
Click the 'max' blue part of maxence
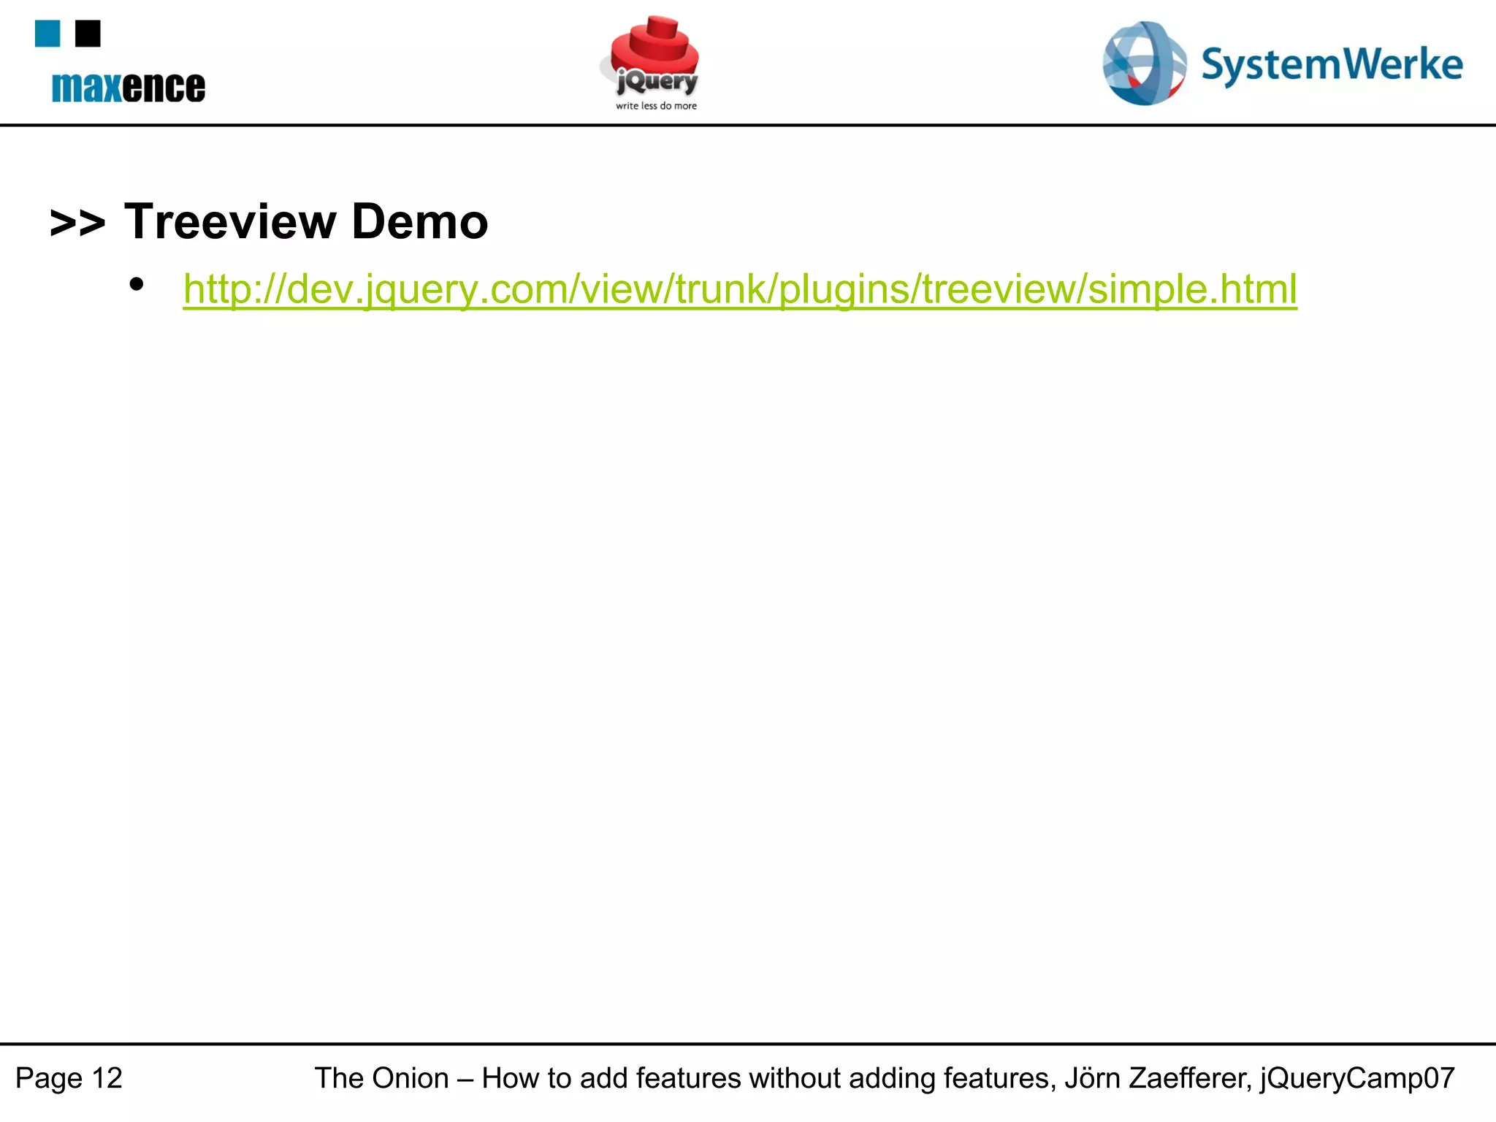[x=85, y=87]
